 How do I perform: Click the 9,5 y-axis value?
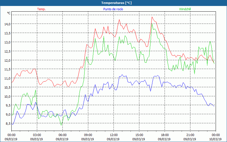[8, 105]
